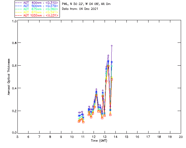Click the y-axis value 0.6
The height and width of the screenshot is (148, 186).
14,66
